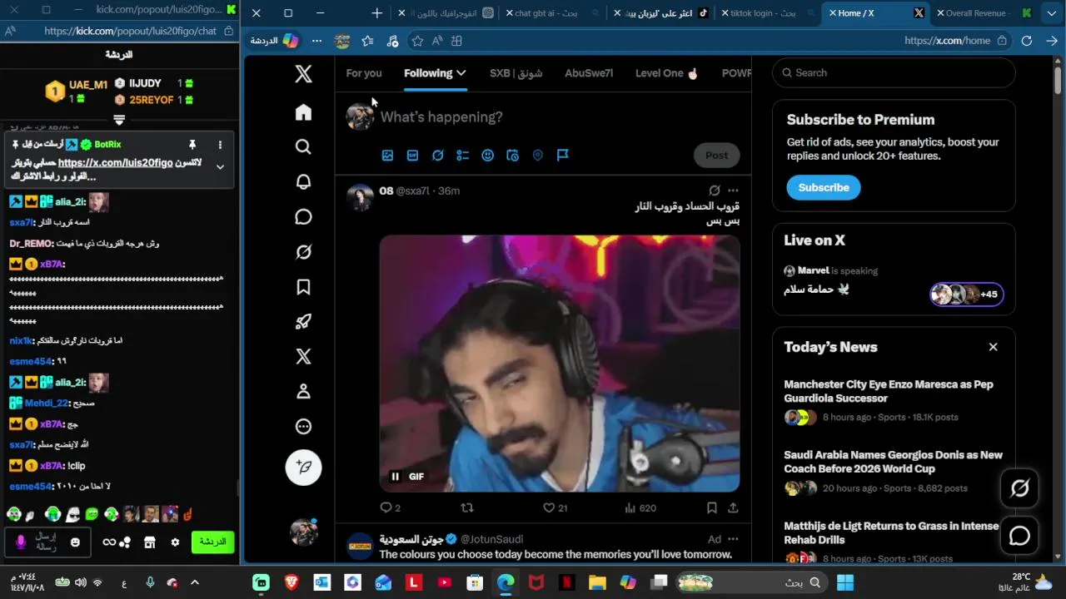View analytics showing 620 views
The width and height of the screenshot is (1066, 599).
click(x=640, y=507)
